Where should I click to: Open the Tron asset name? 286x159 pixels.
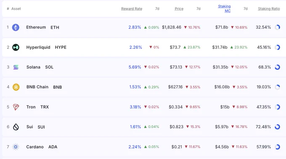pos(31,107)
